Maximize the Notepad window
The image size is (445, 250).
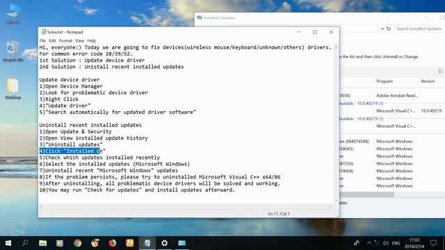pyautogui.click(x=315, y=32)
